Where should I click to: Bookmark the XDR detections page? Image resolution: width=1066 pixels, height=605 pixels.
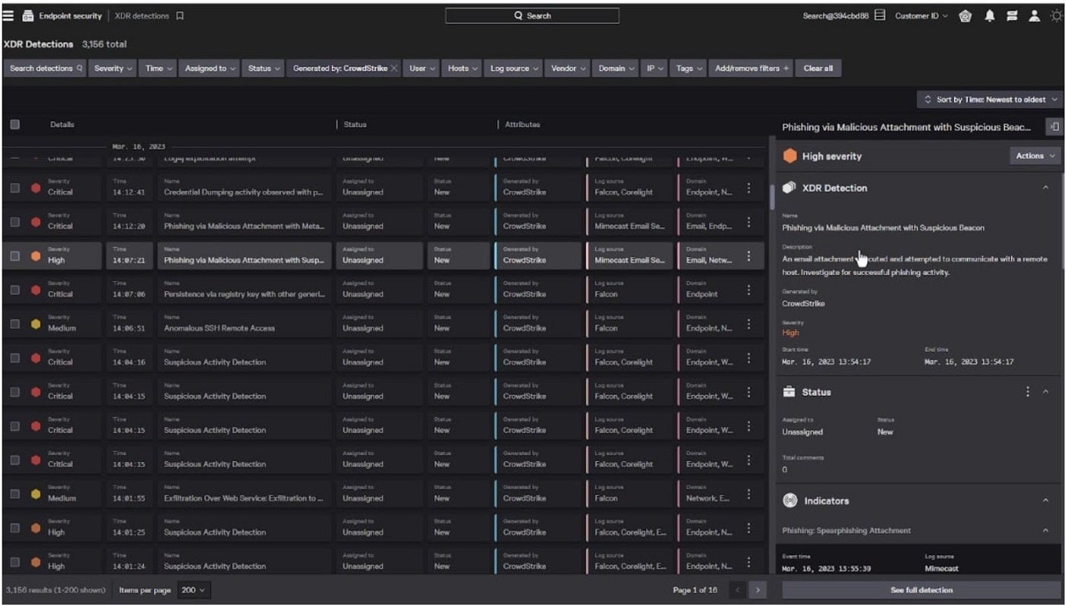tap(180, 16)
